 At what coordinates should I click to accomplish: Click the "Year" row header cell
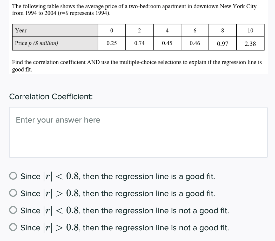point(55,31)
